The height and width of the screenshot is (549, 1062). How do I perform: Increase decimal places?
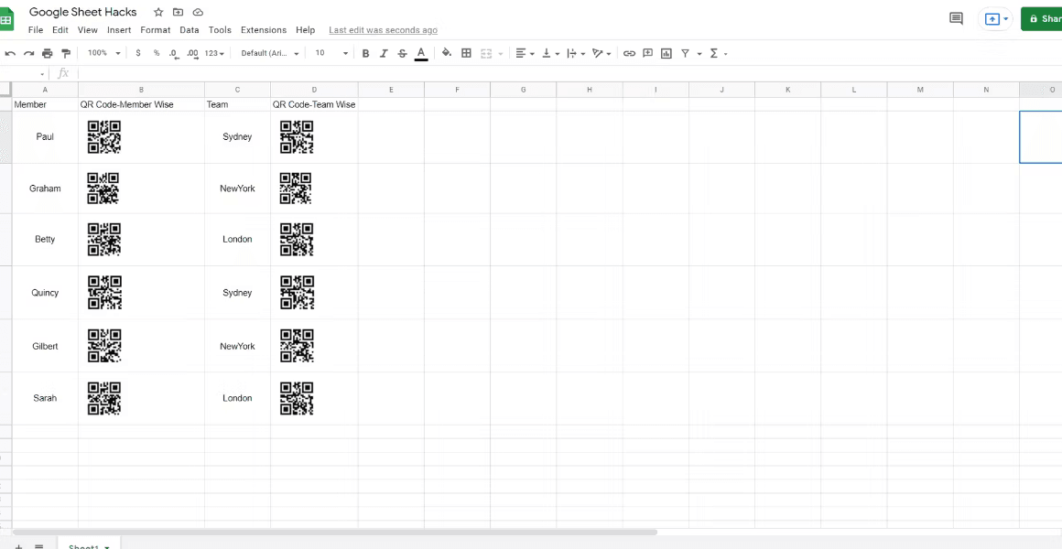tap(193, 53)
